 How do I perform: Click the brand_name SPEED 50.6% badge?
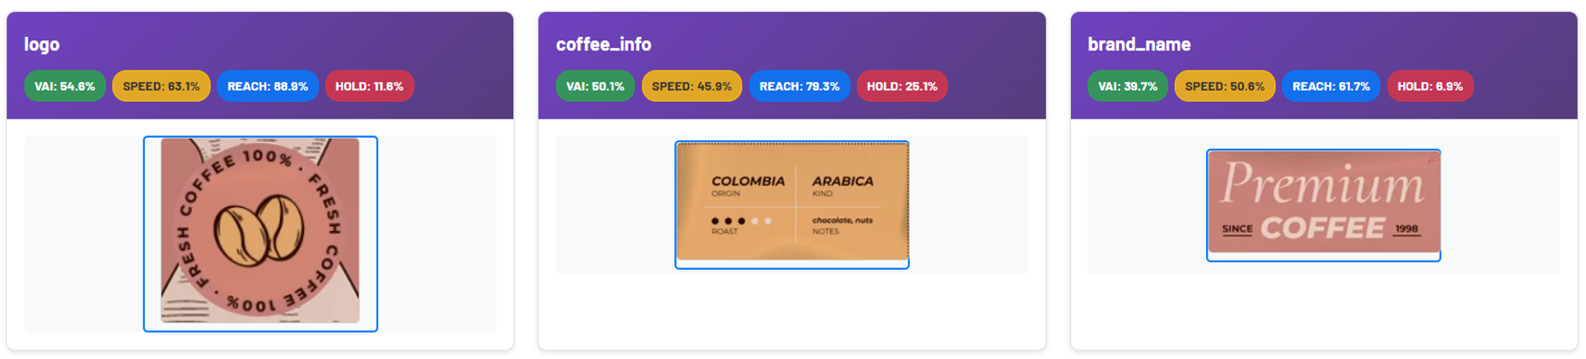click(x=1224, y=86)
